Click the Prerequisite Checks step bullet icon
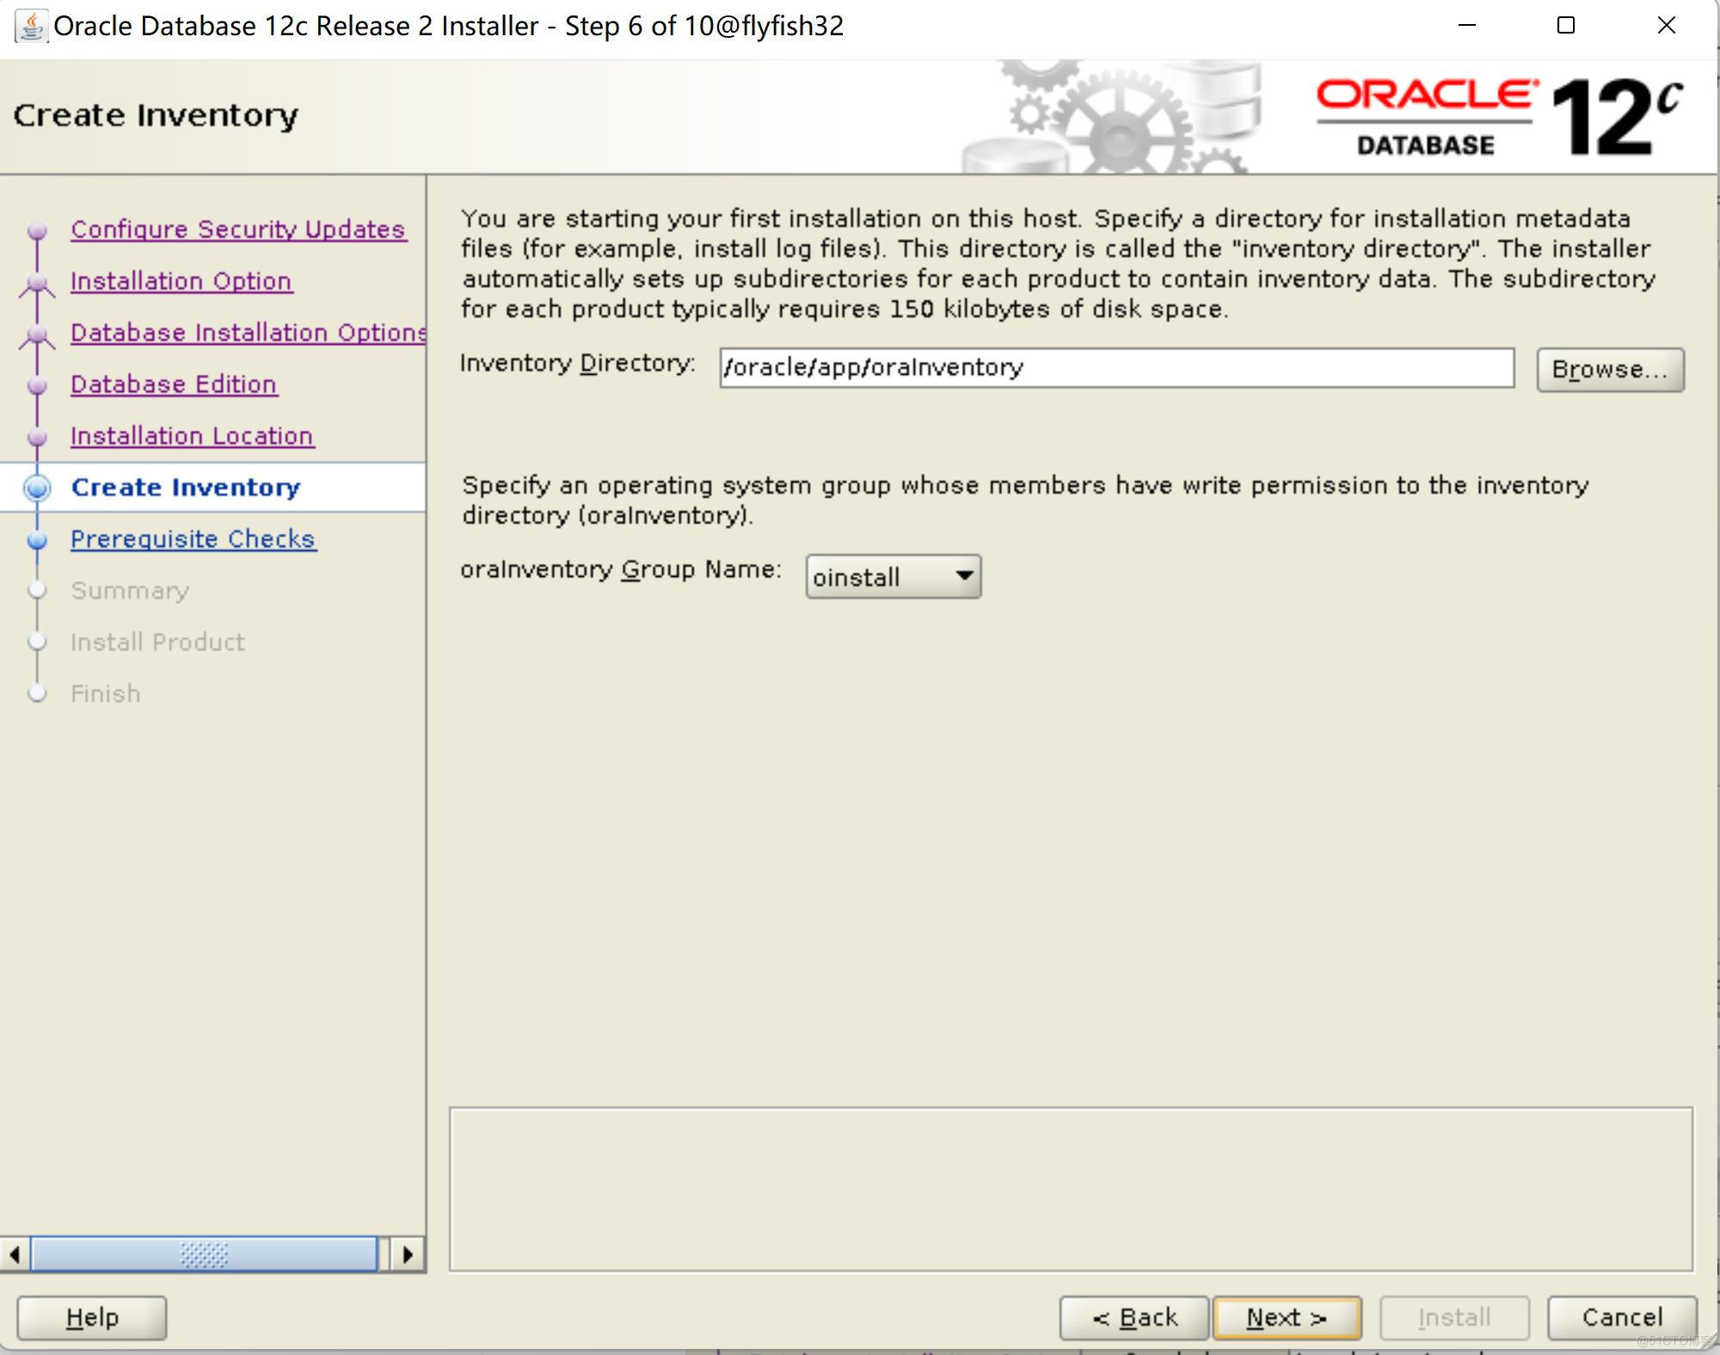The image size is (1720, 1355). pos(37,540)
